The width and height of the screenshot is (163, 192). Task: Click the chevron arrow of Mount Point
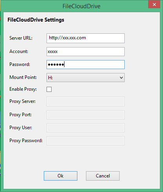click(121, 78)
